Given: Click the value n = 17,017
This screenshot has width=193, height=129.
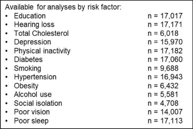Looking at the screenshot, I should (165, 16).
